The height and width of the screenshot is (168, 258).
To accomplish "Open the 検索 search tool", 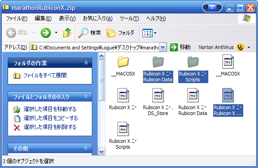I will [x=89, y=33].
